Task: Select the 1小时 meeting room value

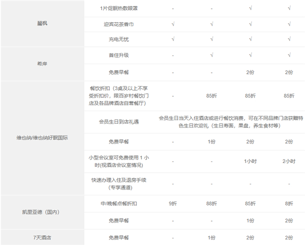Action: coord(250,160)
